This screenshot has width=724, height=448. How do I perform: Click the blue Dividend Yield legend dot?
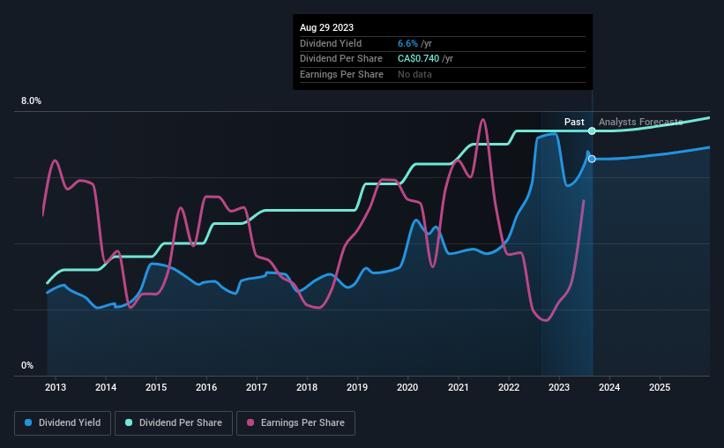28,422
